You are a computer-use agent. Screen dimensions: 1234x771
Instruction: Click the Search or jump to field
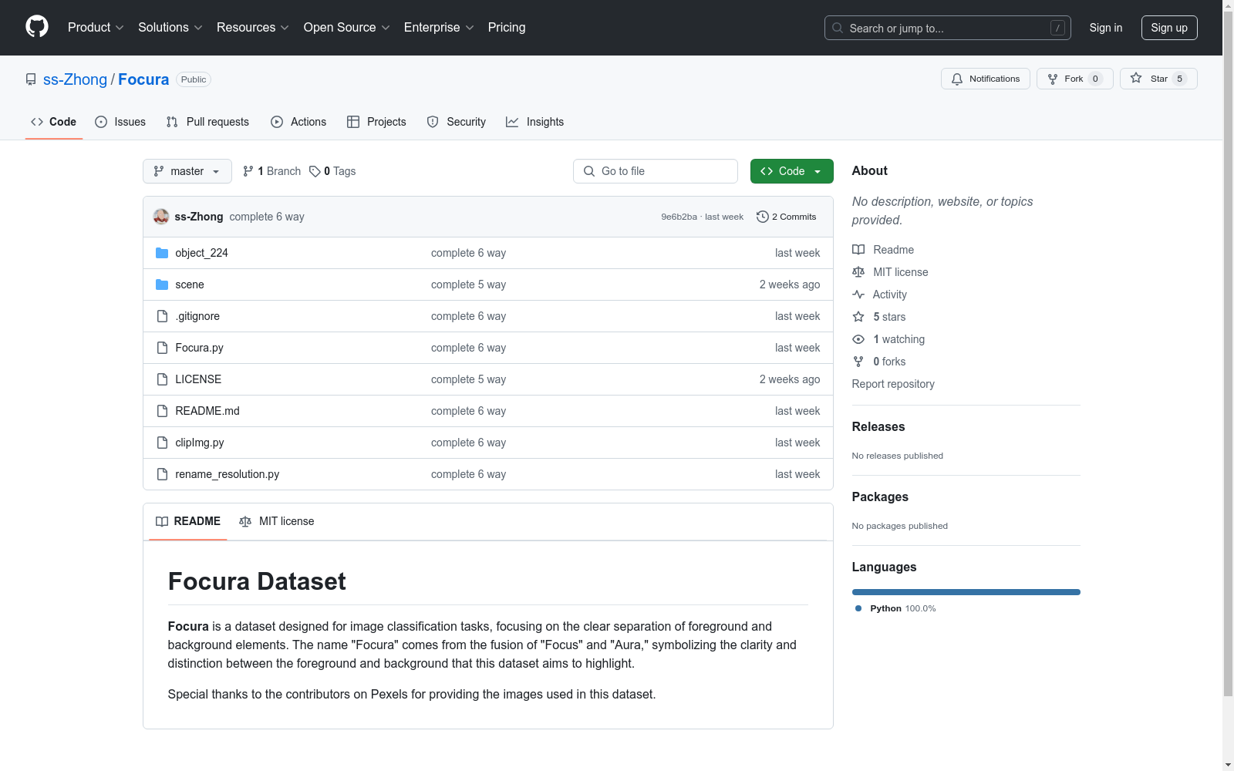coord(948,28)
